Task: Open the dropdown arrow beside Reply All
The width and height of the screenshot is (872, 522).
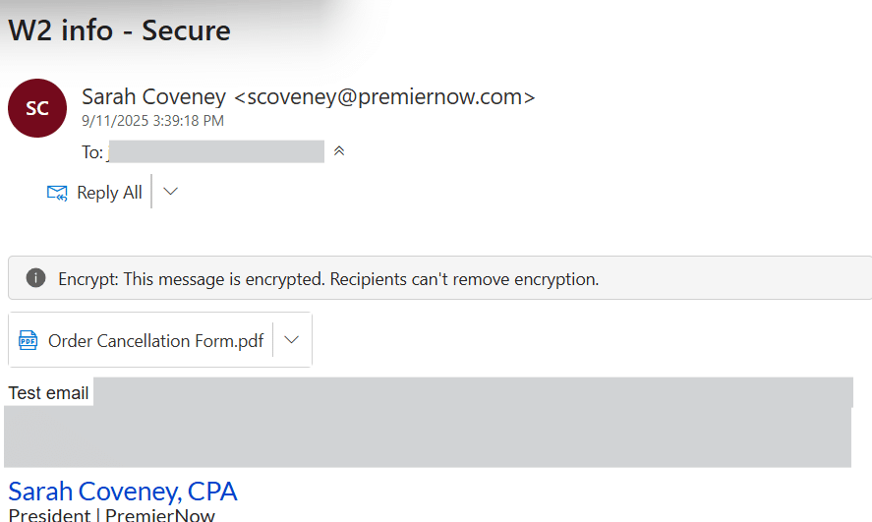Action: [x=171, y=192]
